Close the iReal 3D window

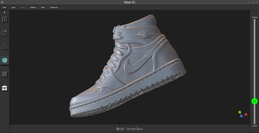pos(257,2)
